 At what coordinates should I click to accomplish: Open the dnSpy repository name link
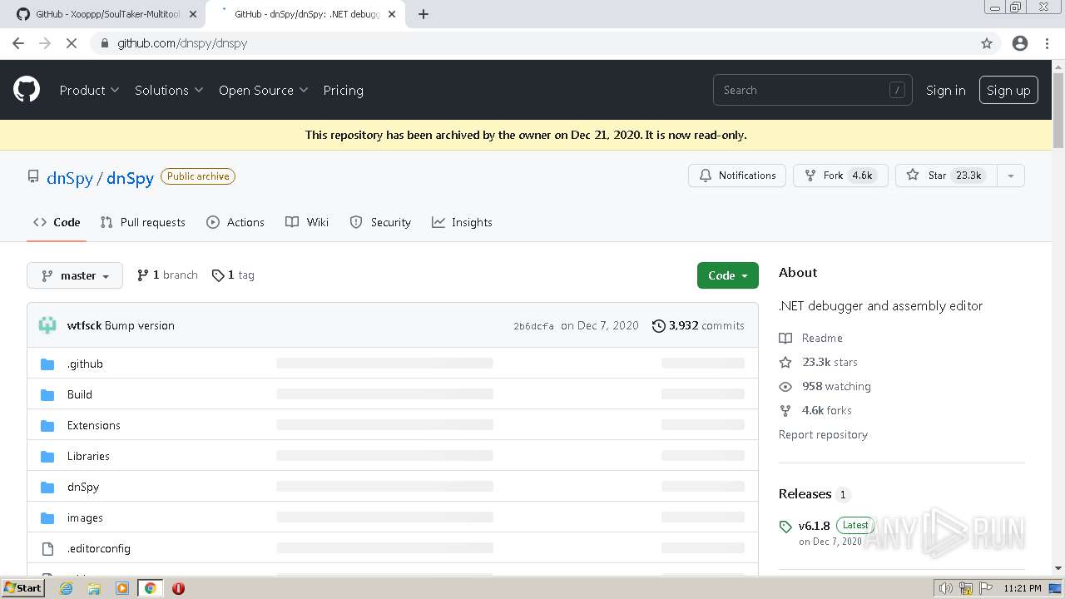130,178
